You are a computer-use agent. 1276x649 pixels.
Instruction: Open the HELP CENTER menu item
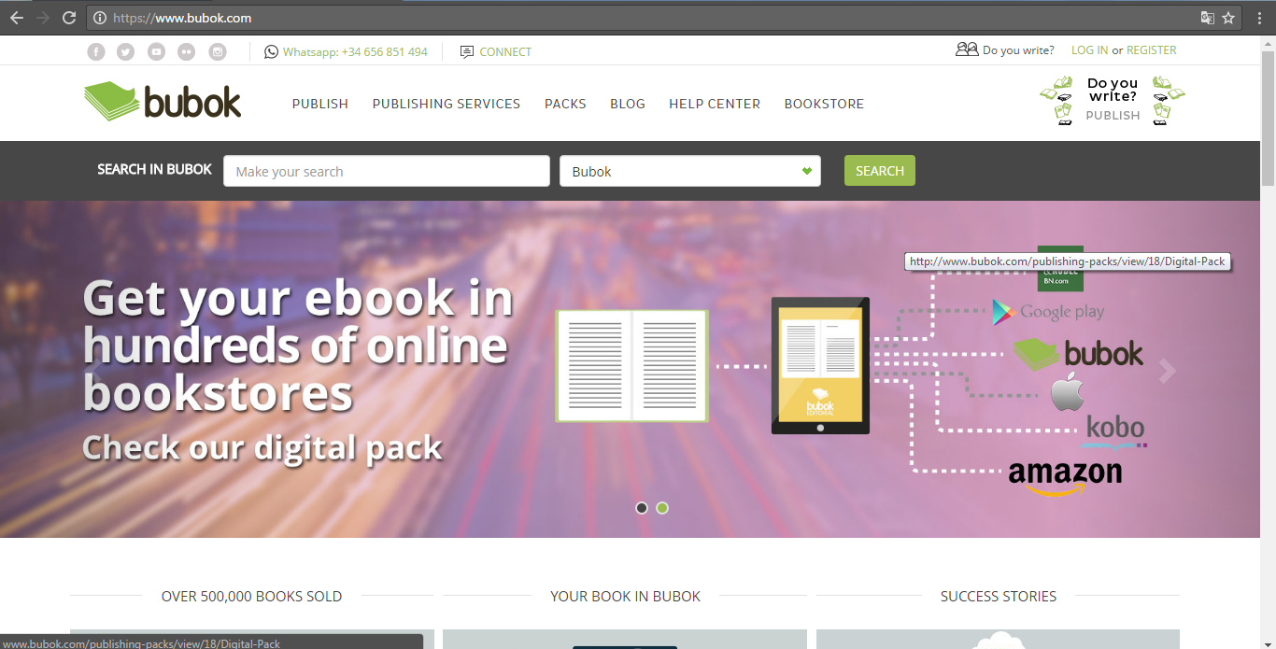tap(715, 104)
